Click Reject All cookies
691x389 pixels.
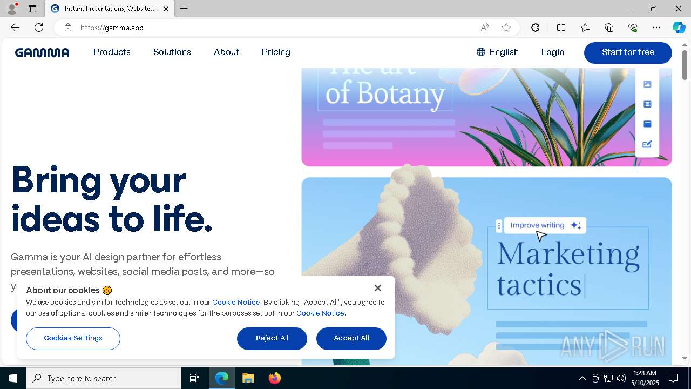click(x=272, y=338)
